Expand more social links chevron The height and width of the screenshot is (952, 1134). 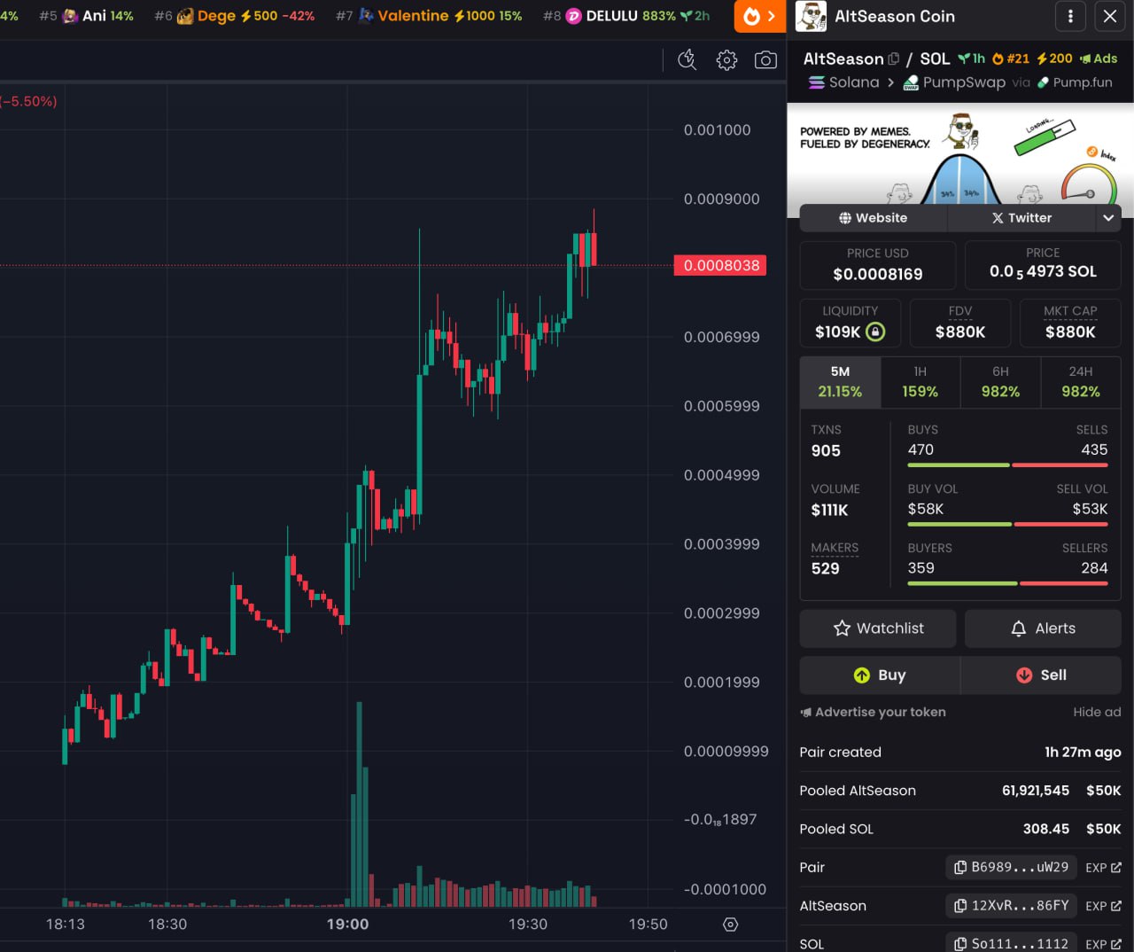pyautogui.click(x=1108, y=218)
